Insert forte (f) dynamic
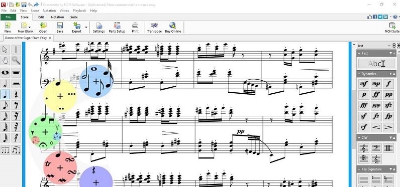 click(x=388, y=84)
